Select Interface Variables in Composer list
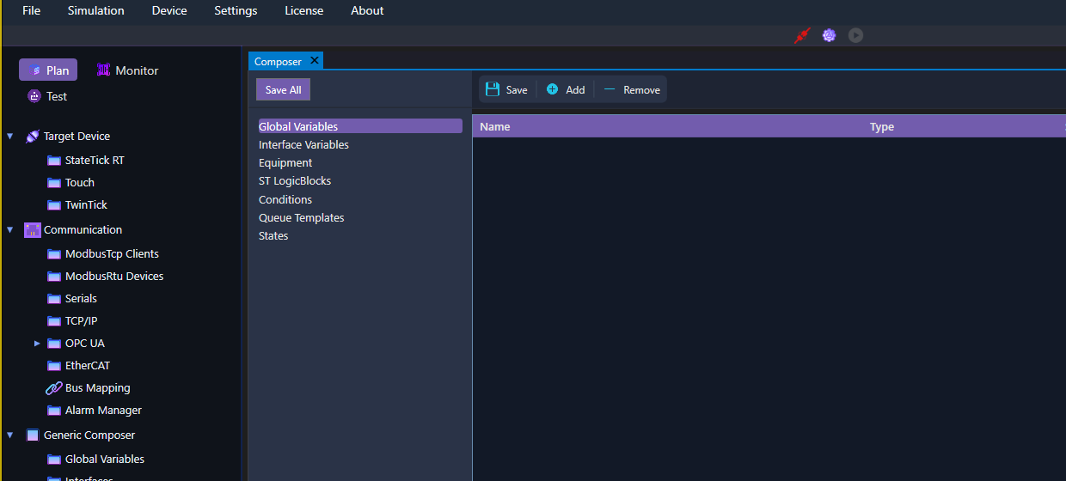Viewport: 1066px width, 481px height. pos(303,144)
